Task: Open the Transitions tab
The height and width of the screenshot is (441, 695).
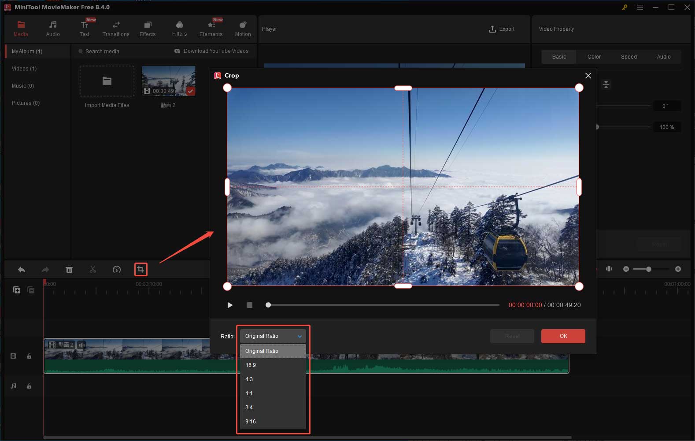Action: pos(116,29)
